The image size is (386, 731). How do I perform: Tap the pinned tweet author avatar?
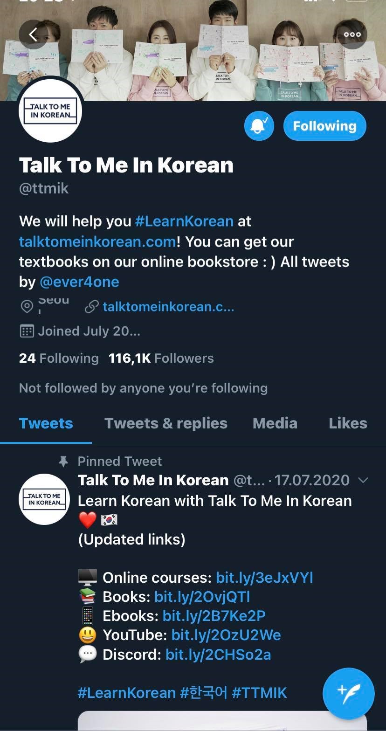[44, 499]
